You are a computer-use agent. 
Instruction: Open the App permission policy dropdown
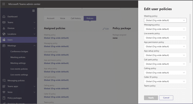[165, 47]
